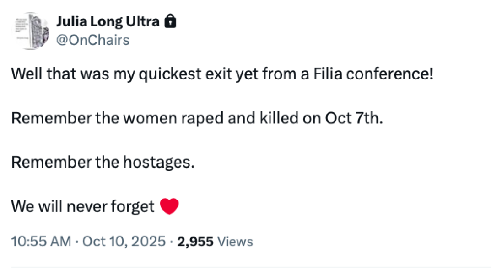Click the Views label next to the count

[235, 241]
